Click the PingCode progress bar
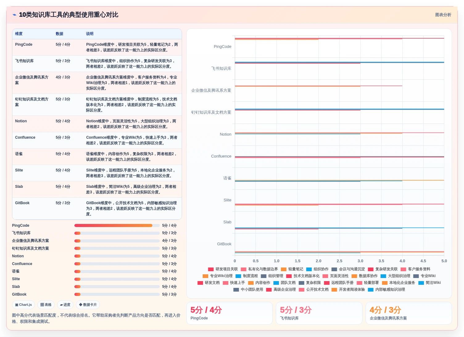Screen dimensions: 464x337 pyautogui.click(x=117, y=225)
